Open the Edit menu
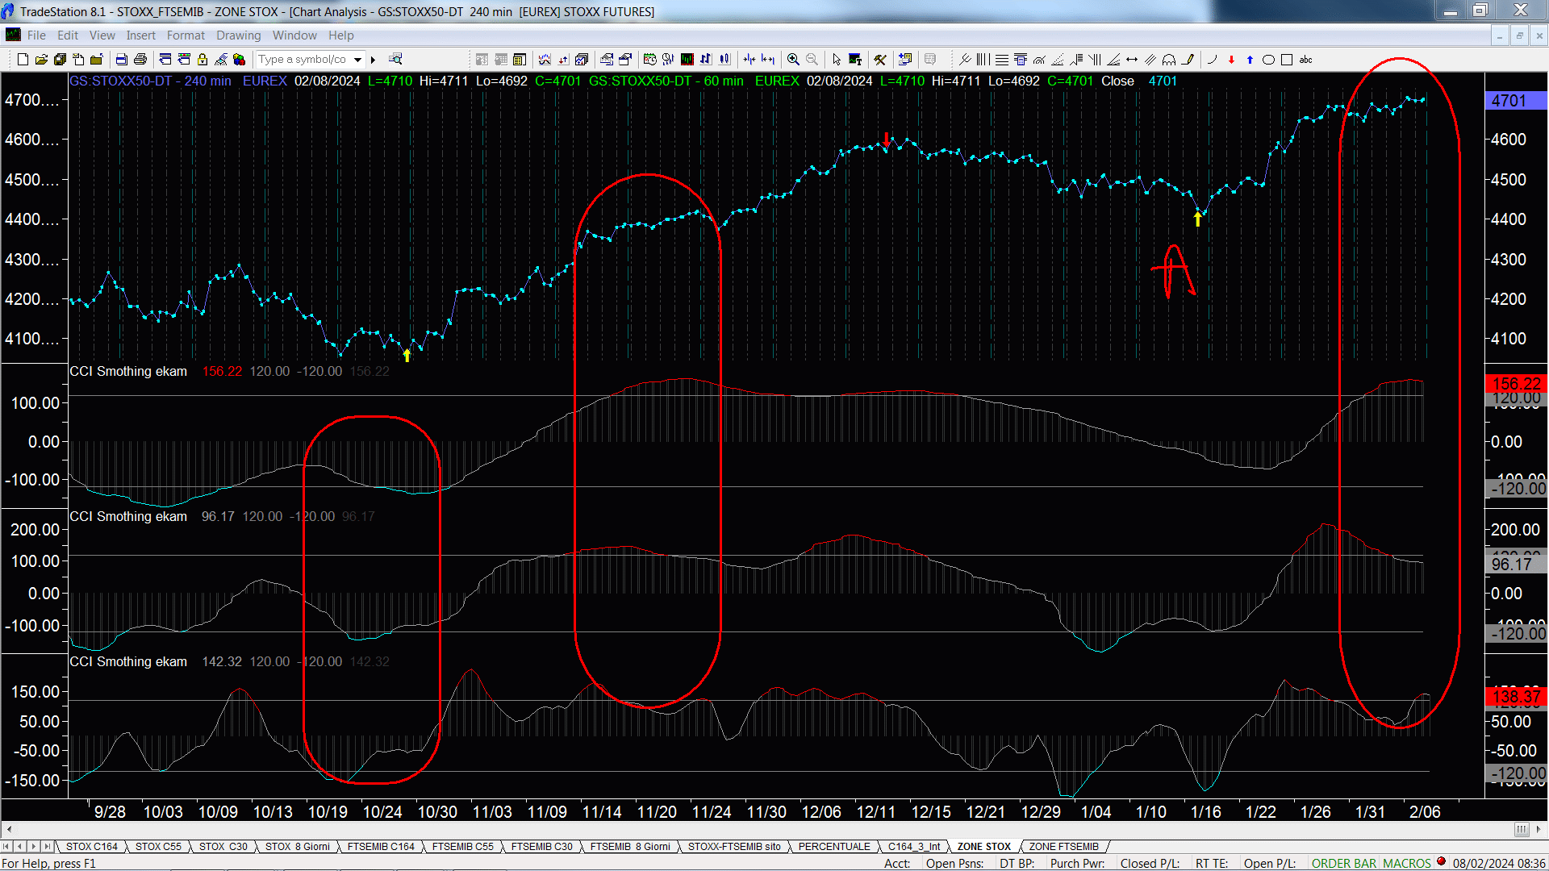This screenshot has width=1549, height=871. coord(68,35)
